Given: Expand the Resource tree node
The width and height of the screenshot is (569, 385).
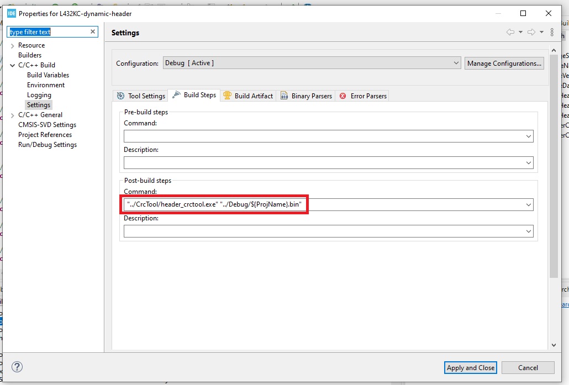Looking at the screenshot, I should tap(13, 45).
